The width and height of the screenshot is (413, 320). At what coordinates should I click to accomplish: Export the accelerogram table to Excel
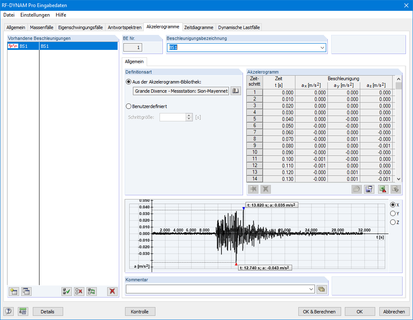click(x=383, y=189)
